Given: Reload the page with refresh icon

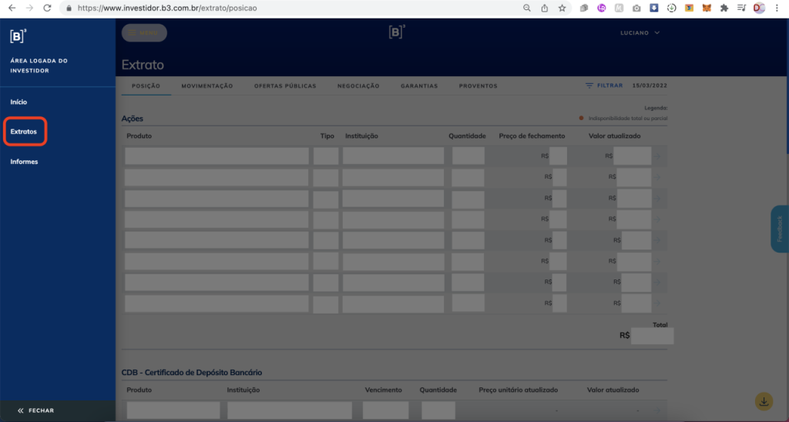Looking at the screenshot, I should [47, 8].
